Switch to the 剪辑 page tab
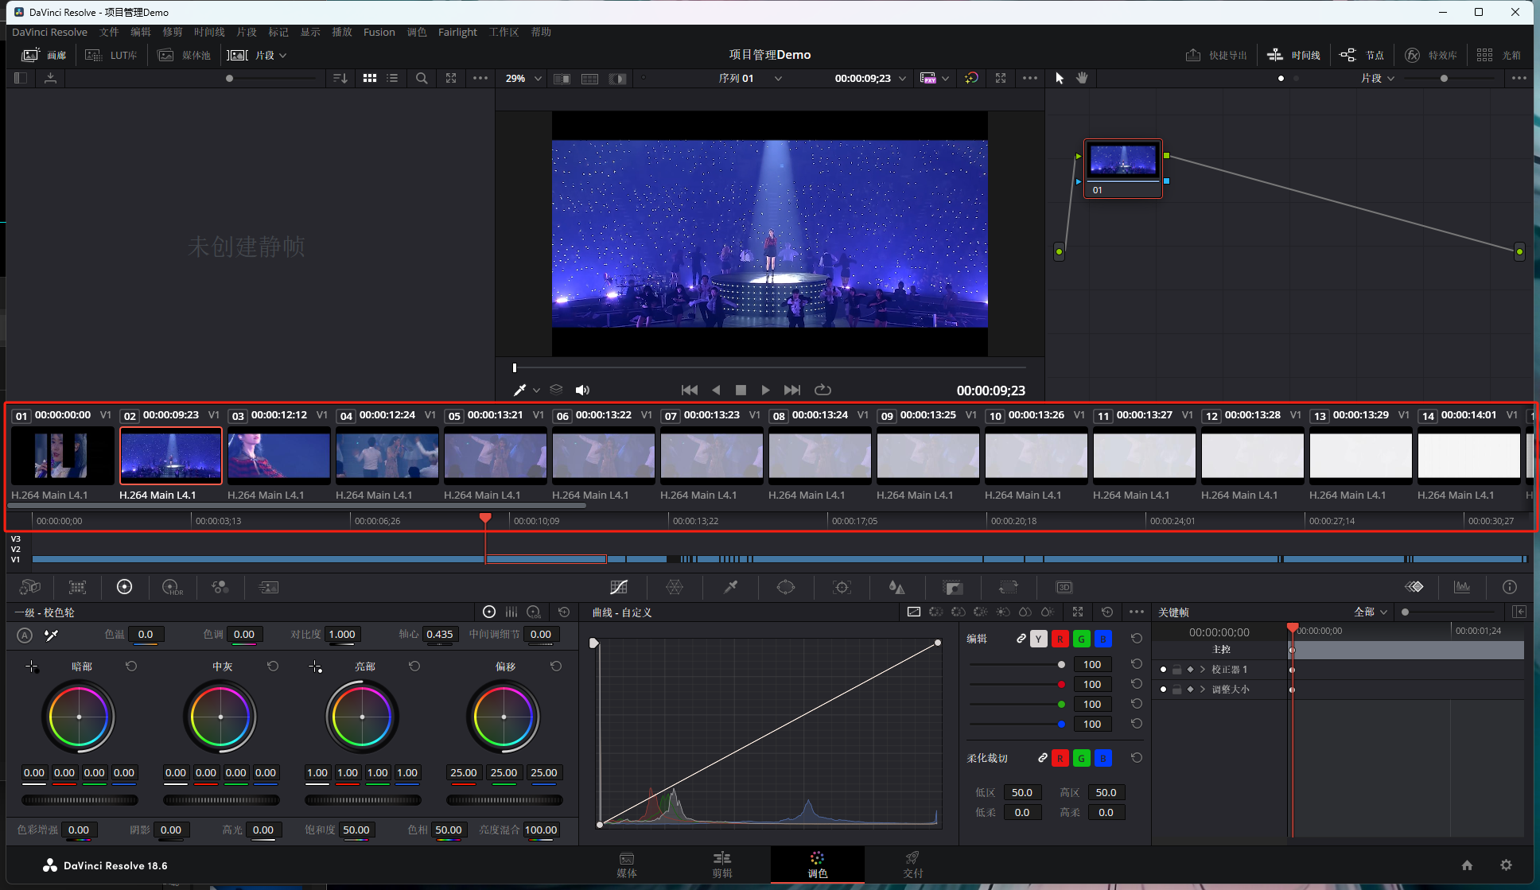Screen dimensions: 1540x890 [x=721, y=864]
